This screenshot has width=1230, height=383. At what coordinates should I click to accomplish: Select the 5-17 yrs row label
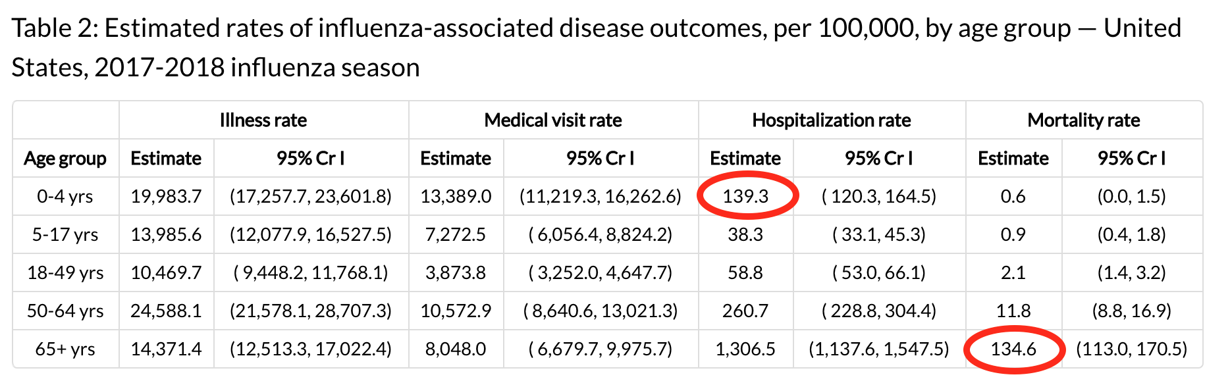click(65, 234)
